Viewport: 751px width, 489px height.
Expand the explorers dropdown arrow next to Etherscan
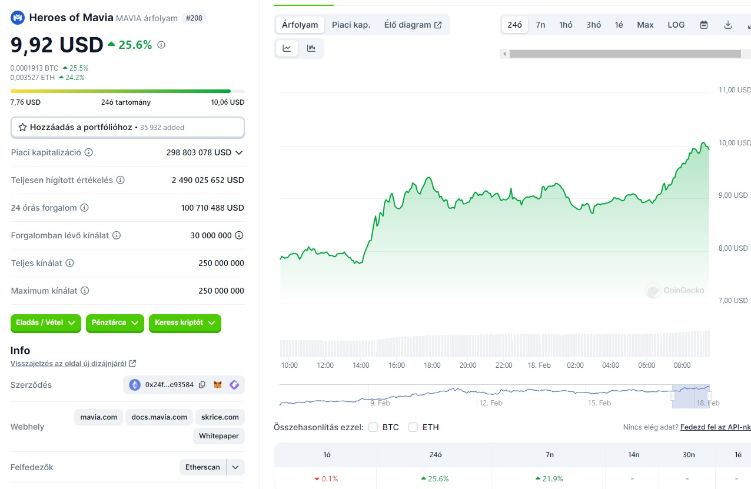click(235, 467)
